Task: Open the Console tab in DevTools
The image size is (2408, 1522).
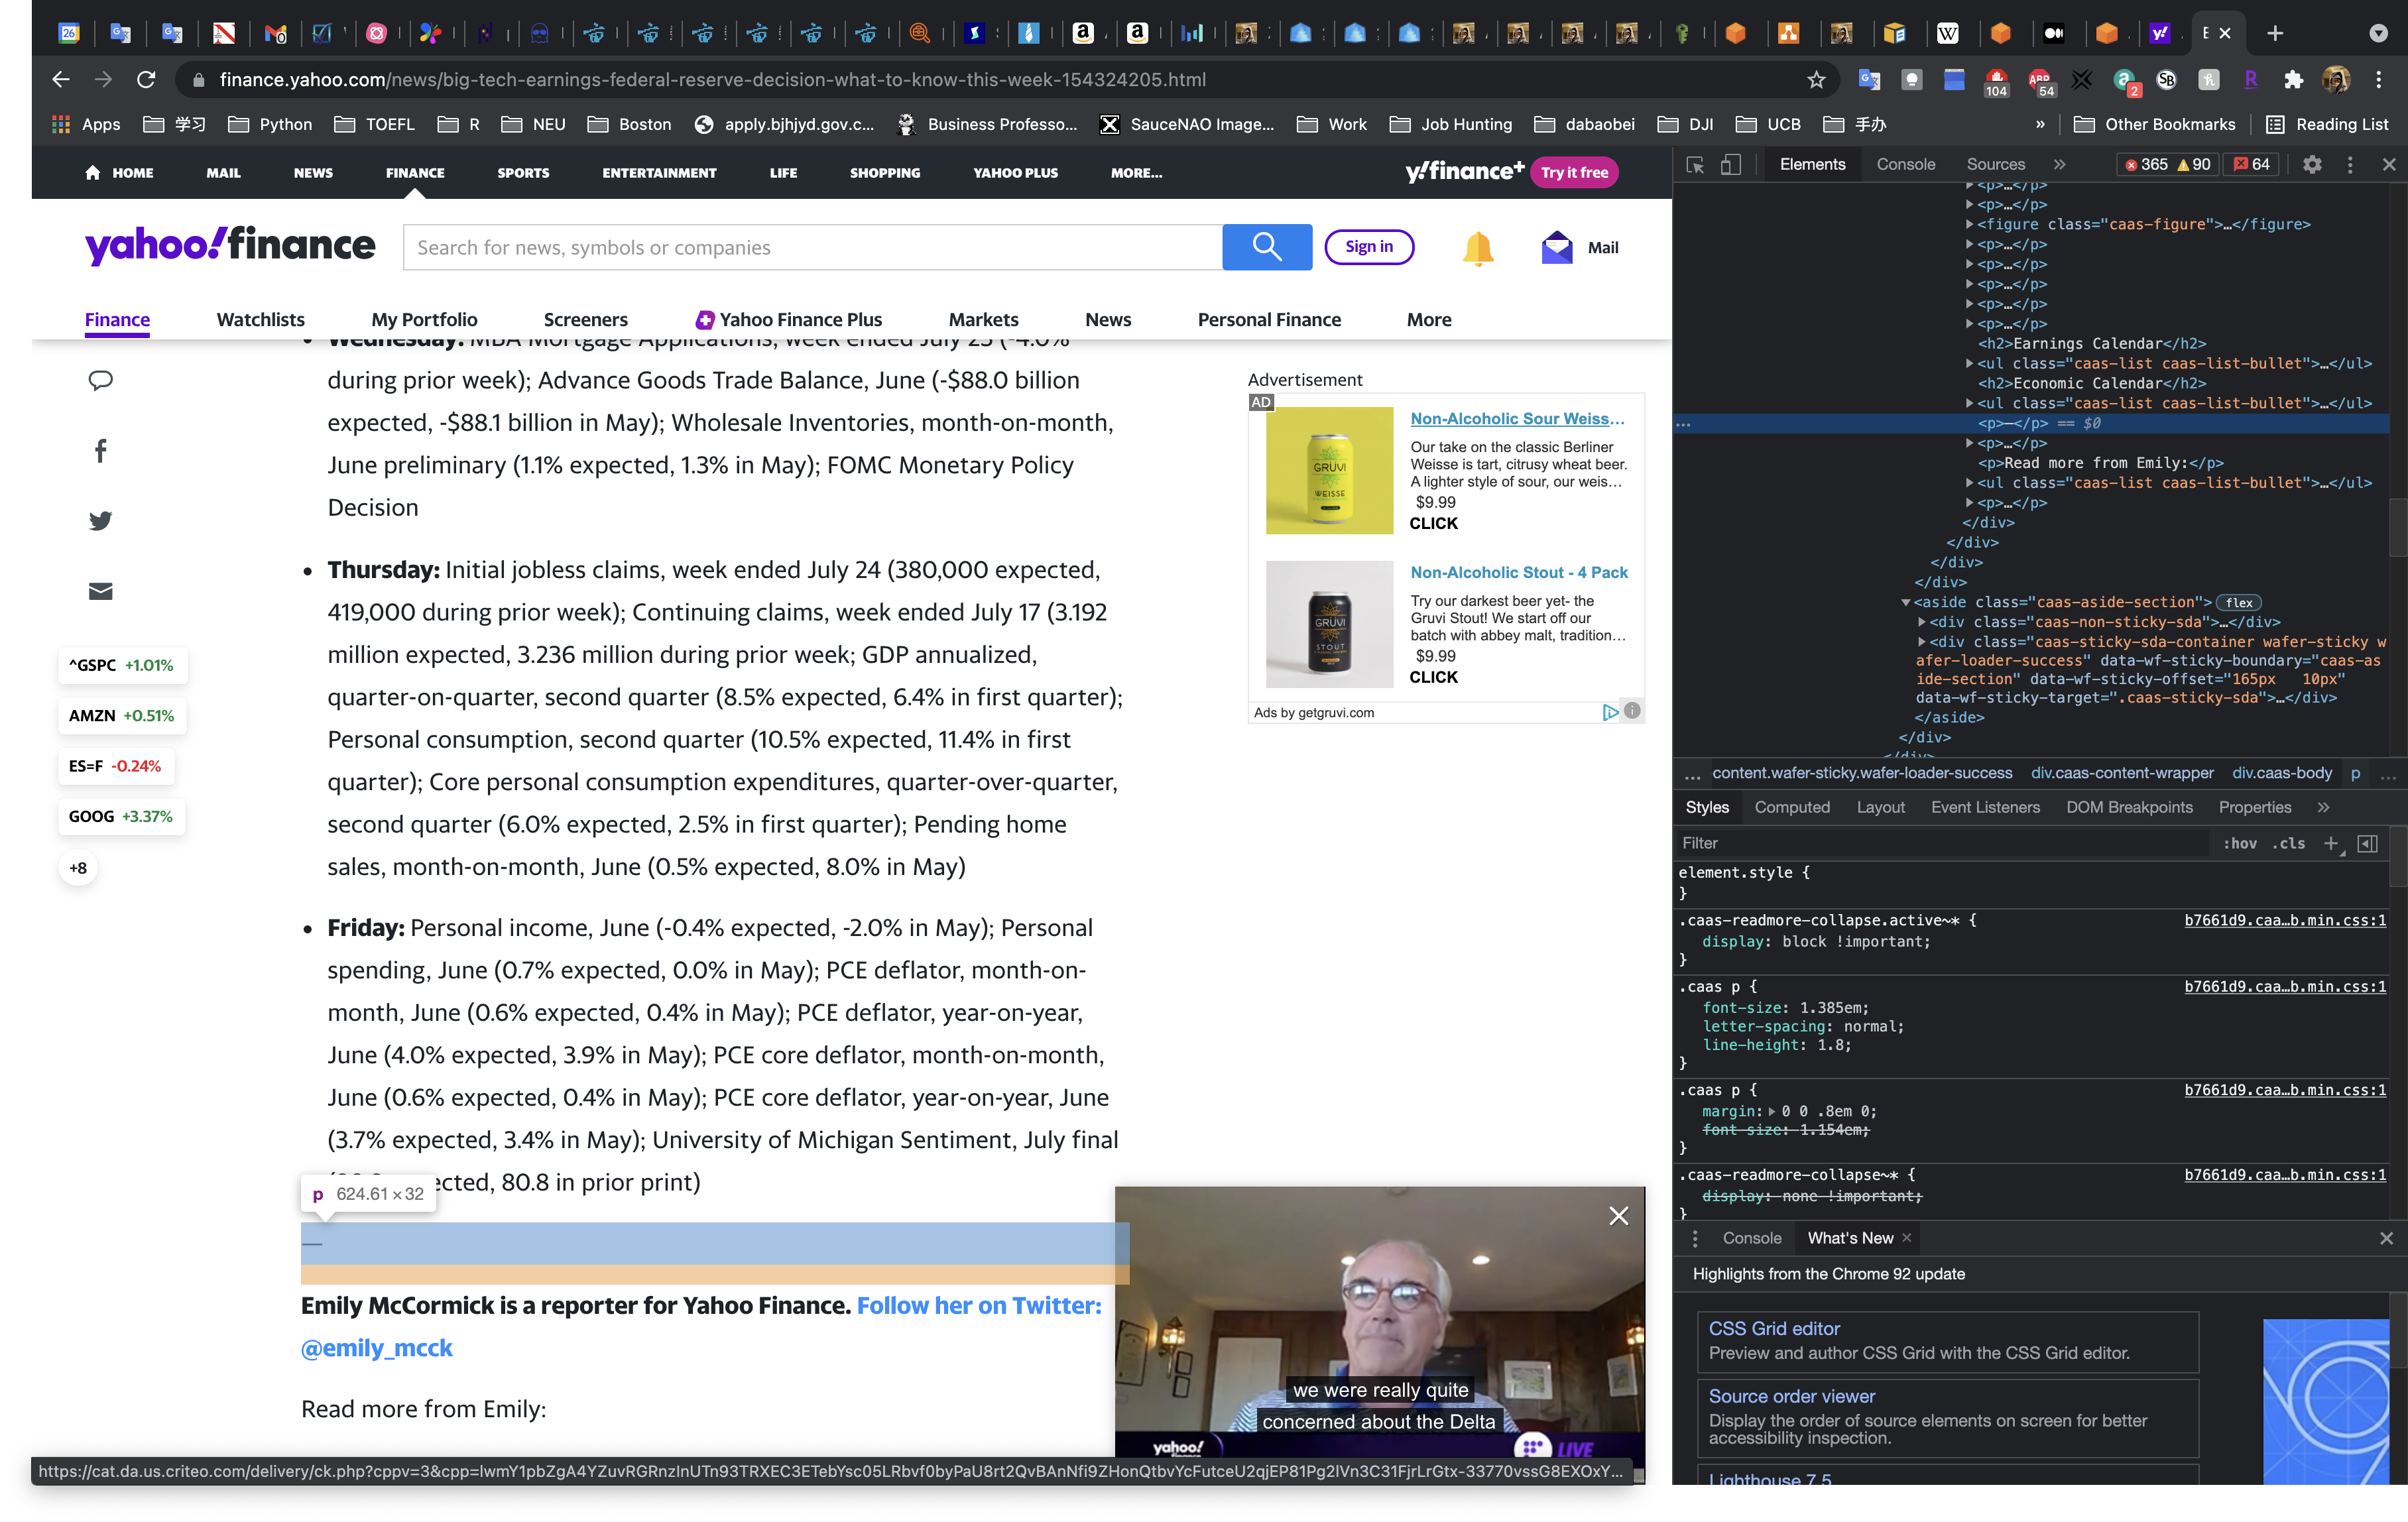Action: point(1905,165)
